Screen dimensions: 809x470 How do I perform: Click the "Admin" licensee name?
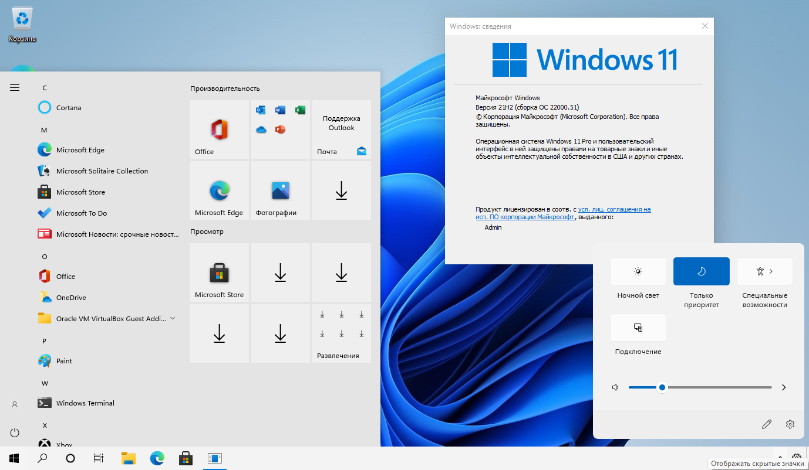click(493, 227)
